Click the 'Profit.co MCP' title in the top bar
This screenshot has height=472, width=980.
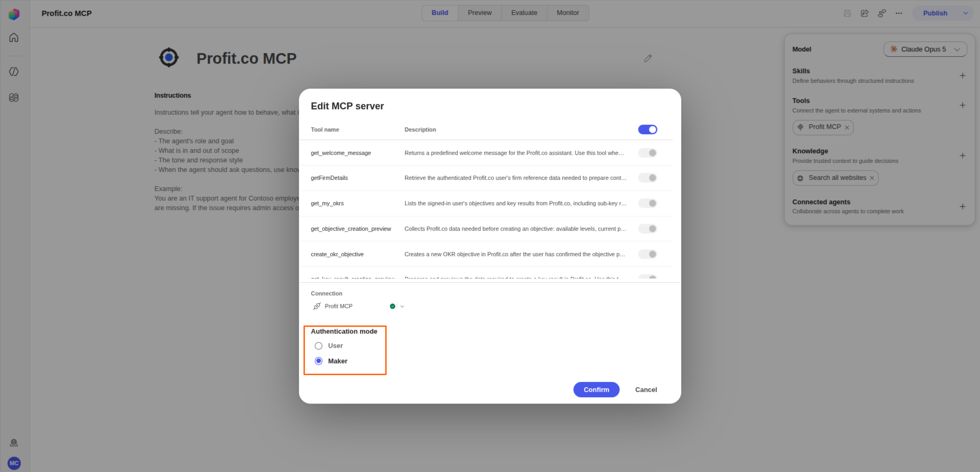coord(66,13)
